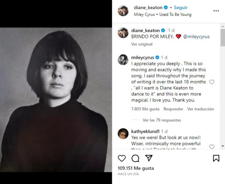Open mileycyrus commenter avatar

(x=123, y=60)
